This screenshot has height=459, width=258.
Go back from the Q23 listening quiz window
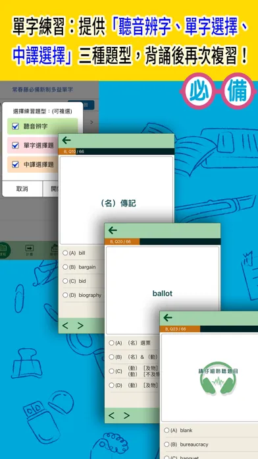click(168, 318)
